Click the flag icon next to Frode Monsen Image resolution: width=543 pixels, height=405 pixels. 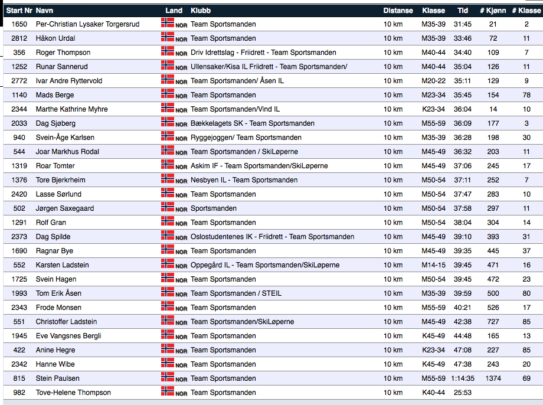pyautogui.click(x=168, y=306)
